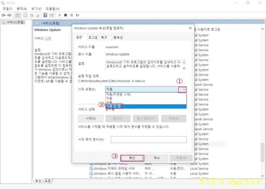Open the 파일(F) menu
266x189 pixels.
[7, 9]
